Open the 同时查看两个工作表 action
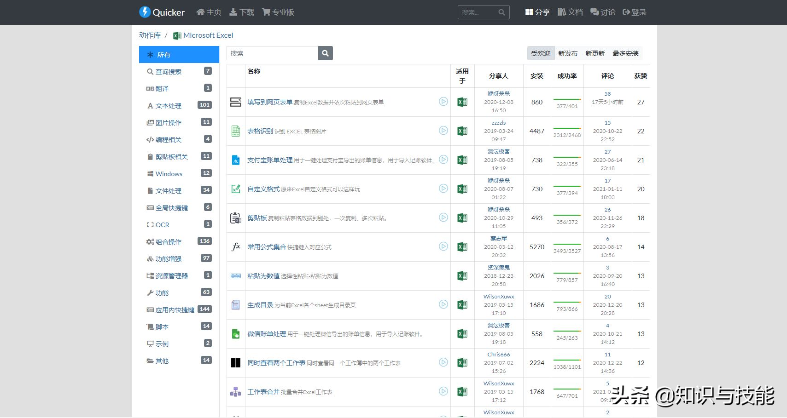Screen dimensions: 787x418 pos(276,363)
